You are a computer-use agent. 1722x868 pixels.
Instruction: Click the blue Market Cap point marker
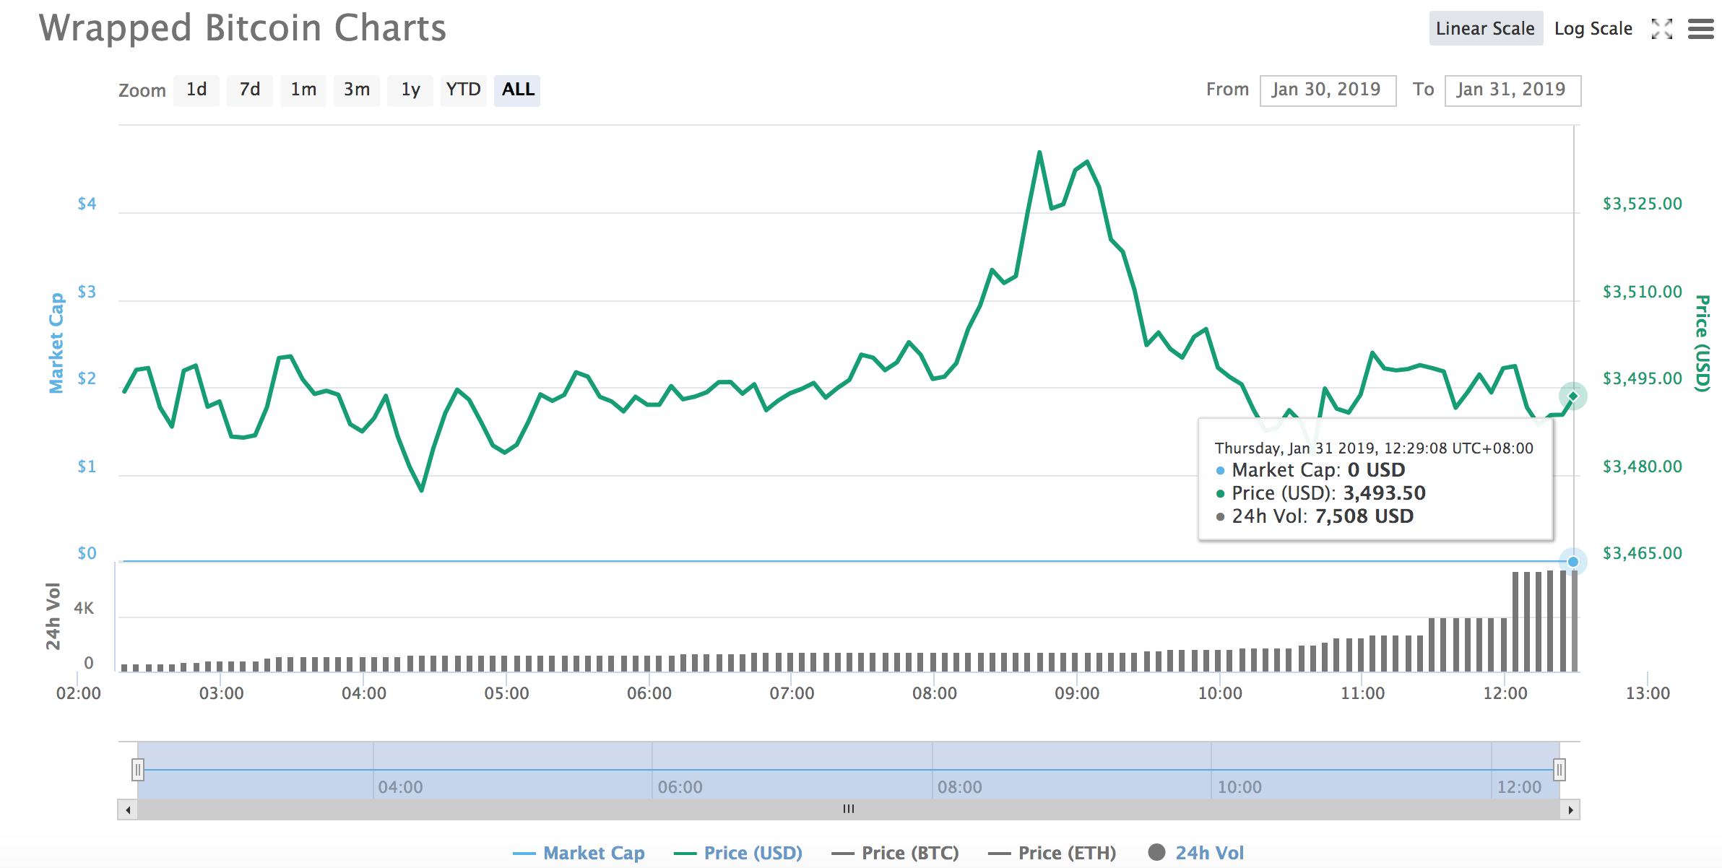click(x=1572, y=562)
